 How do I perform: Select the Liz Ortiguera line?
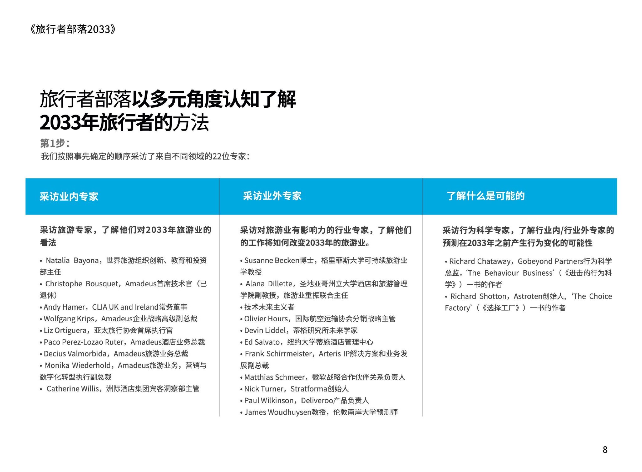[106, 330]
